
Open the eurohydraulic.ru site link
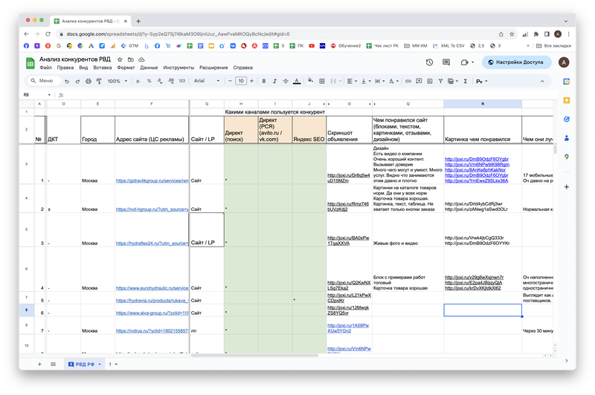click(x=152, y=288)
